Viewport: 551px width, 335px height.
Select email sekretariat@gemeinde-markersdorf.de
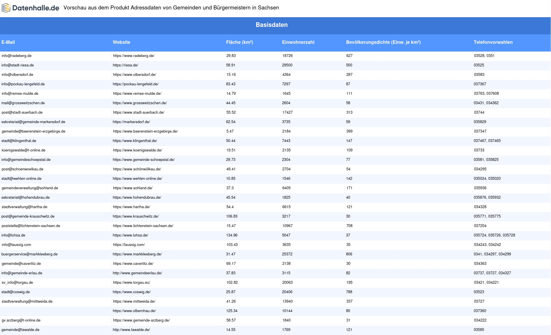(x=33, y=122)
